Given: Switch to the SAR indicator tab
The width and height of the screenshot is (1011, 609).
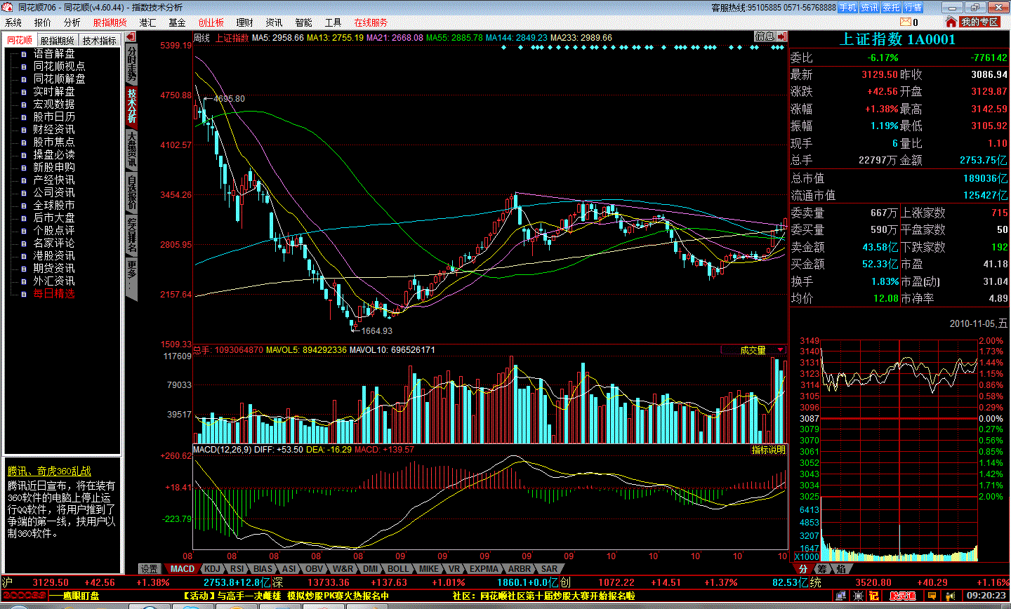Looking at the screenshot, I should click(550, 569).
